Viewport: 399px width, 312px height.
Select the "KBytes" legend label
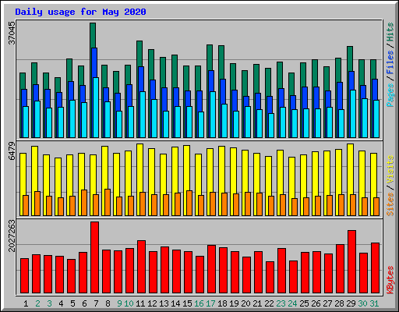click(390, 280)
